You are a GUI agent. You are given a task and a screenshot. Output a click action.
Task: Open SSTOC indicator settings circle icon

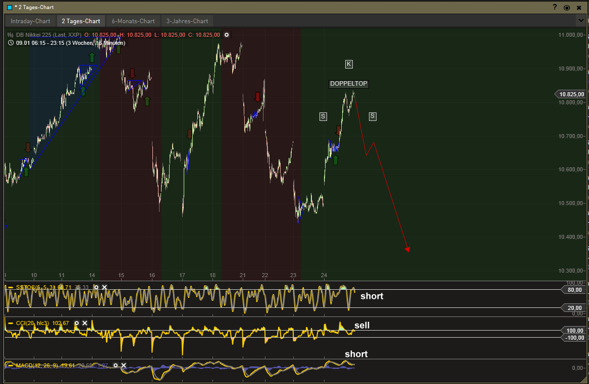coord(96,287)
